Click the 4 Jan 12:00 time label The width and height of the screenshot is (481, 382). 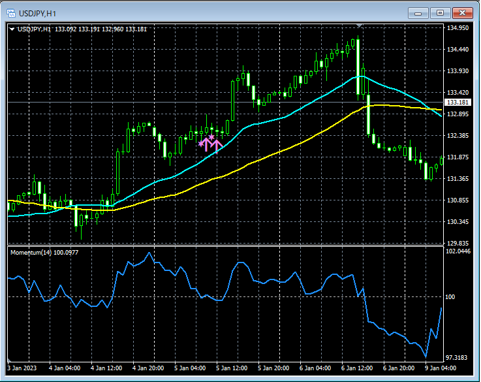(106, 368)
